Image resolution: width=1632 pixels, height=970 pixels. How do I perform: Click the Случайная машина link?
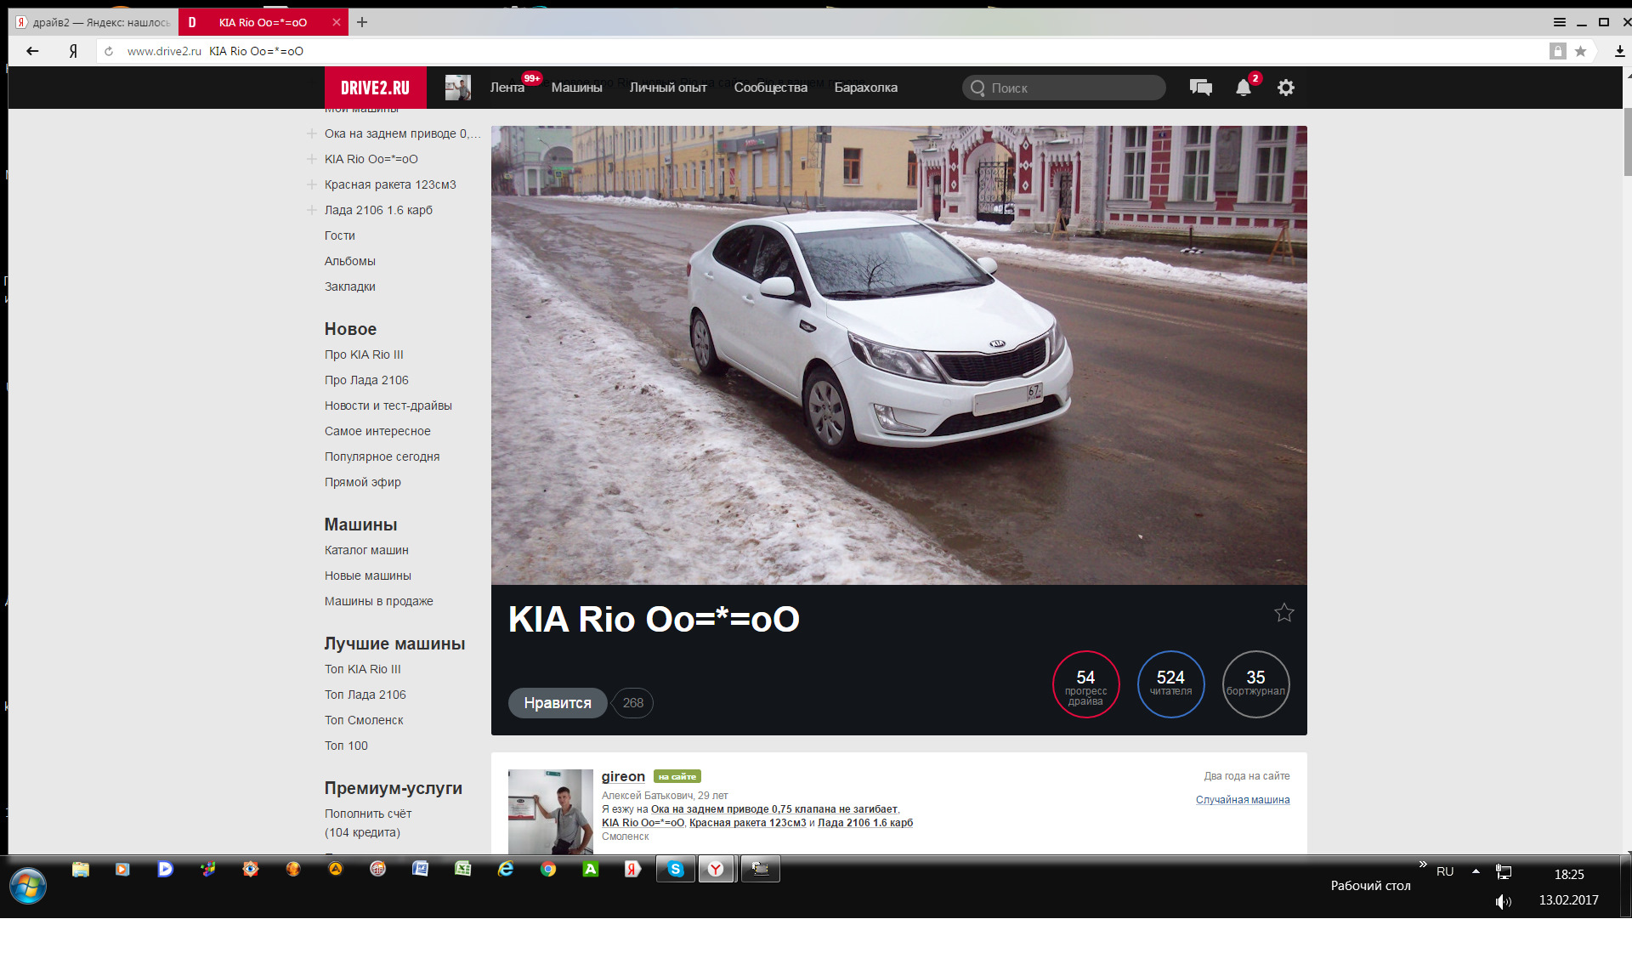(x=1242, y=800)
